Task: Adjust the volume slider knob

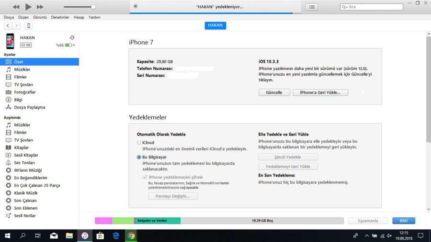Action: coord(93,7)
